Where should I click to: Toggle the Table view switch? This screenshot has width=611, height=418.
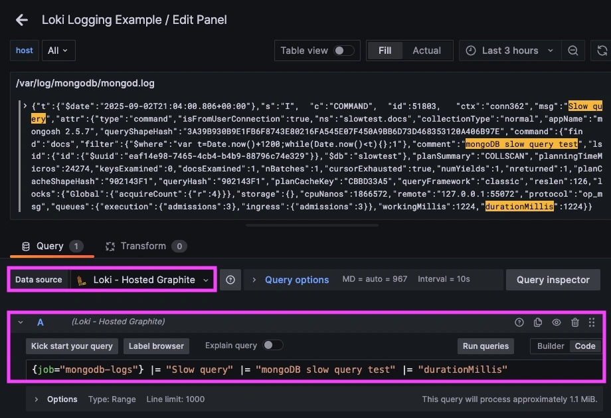click(344, 51)
